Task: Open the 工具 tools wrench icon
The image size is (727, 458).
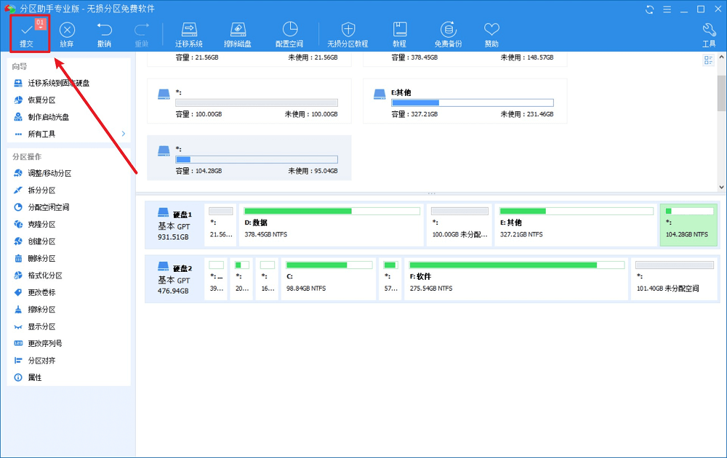Action: [x=709, y=33]
